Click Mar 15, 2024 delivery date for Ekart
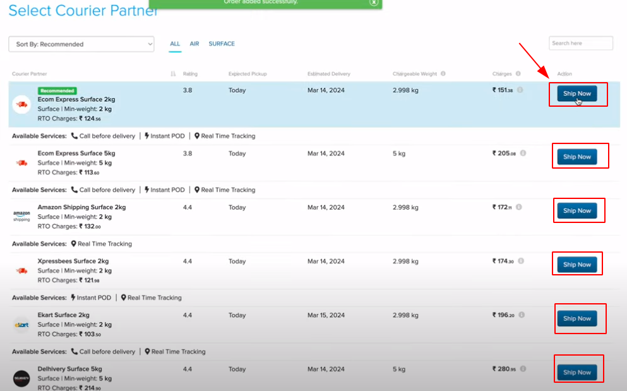627x391 pixels. 326,315
